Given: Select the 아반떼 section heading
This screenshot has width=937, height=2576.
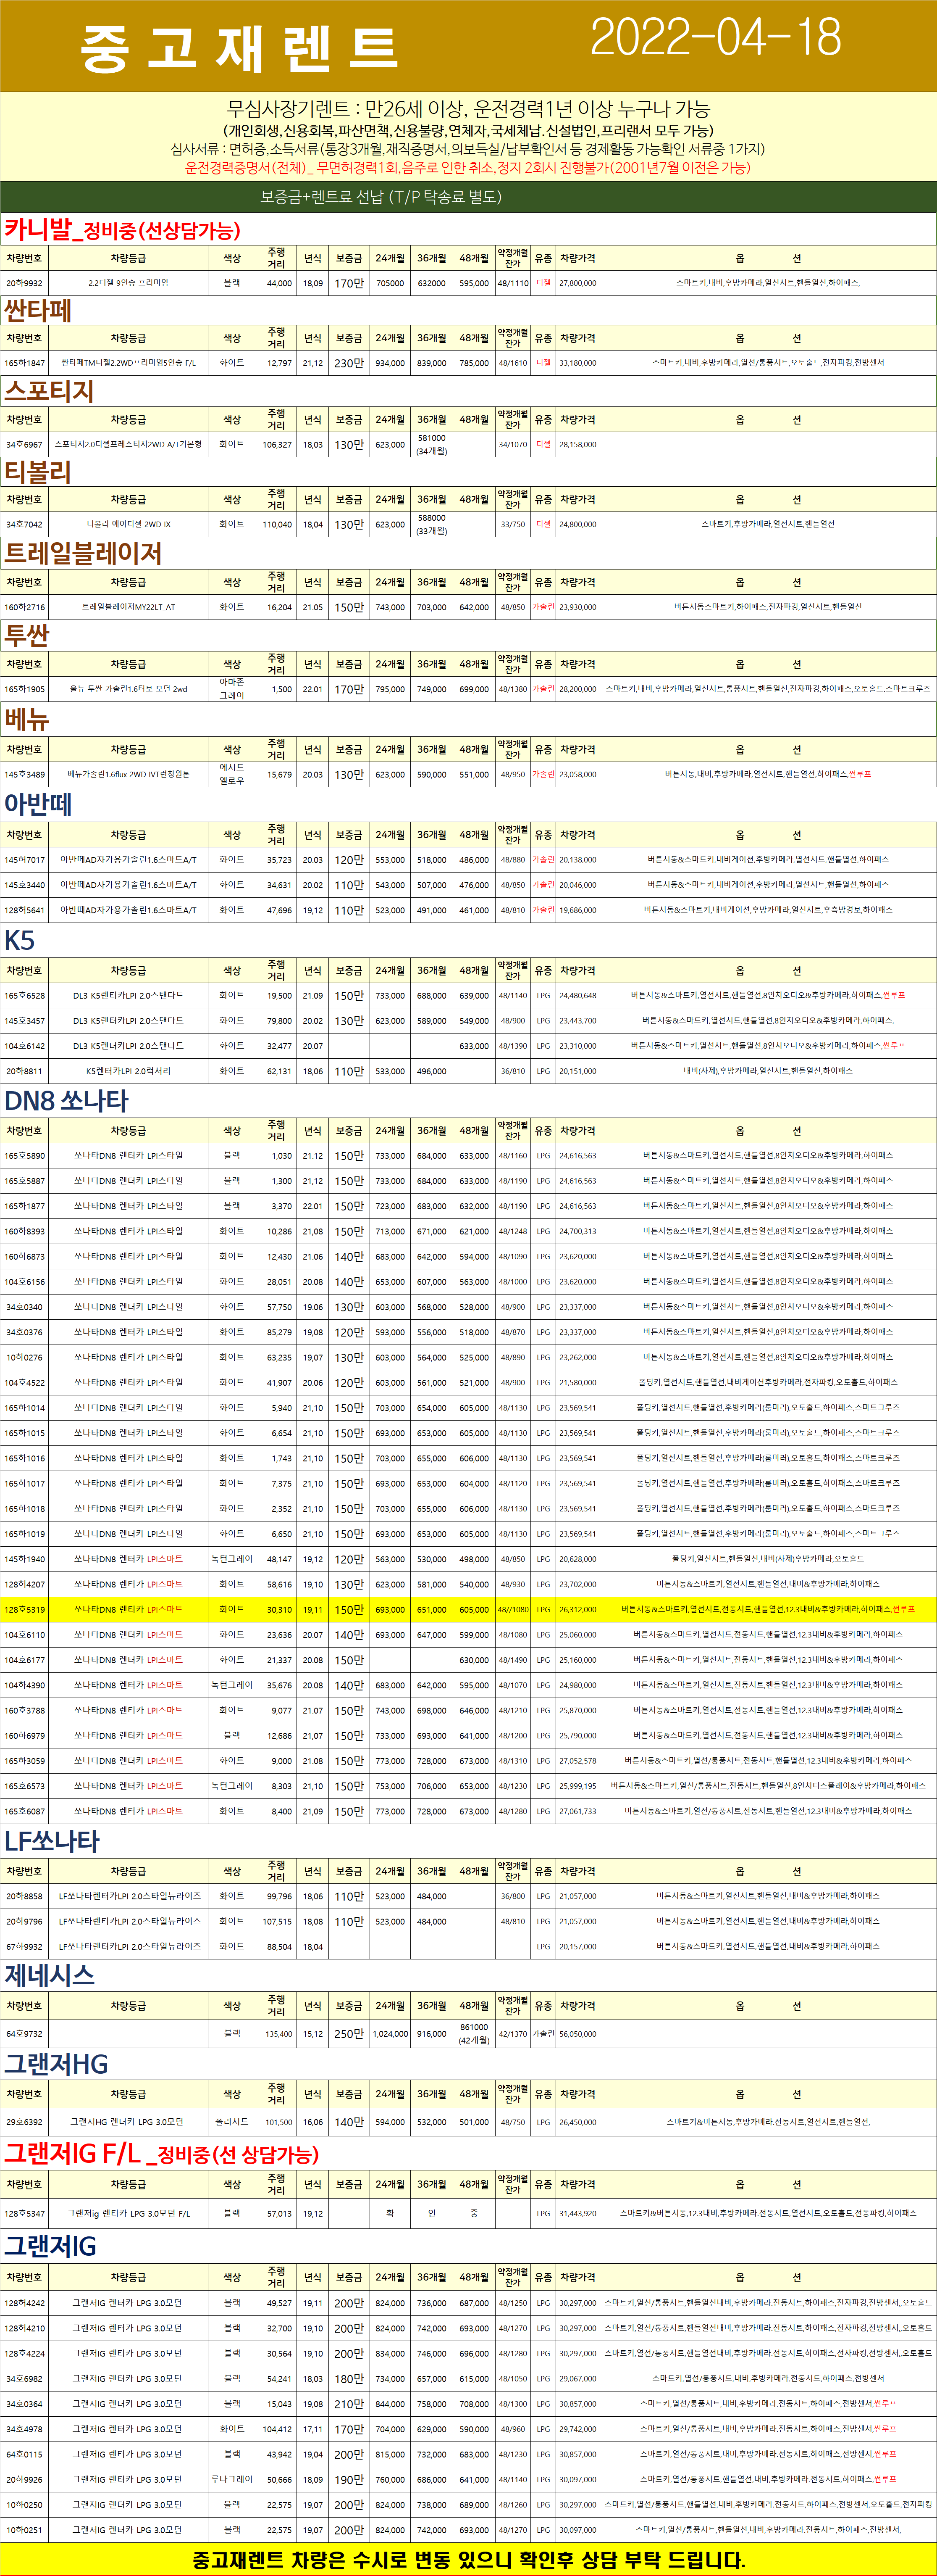Looking at the screenshot, I should pos(38,804).
